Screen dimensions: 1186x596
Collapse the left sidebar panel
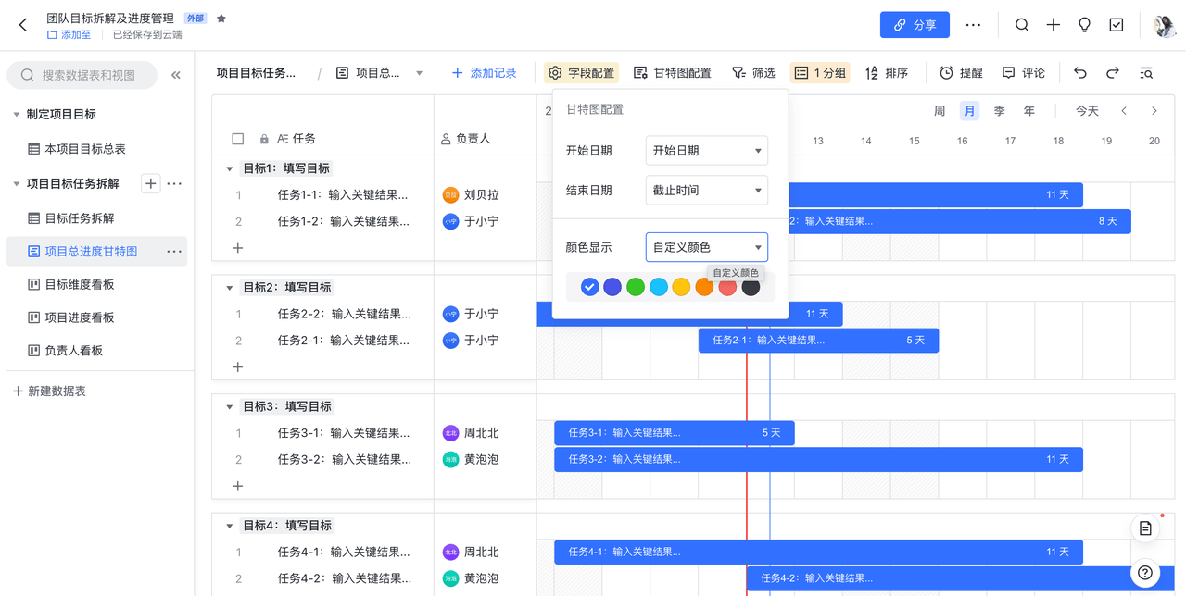(x=176, y=75)
